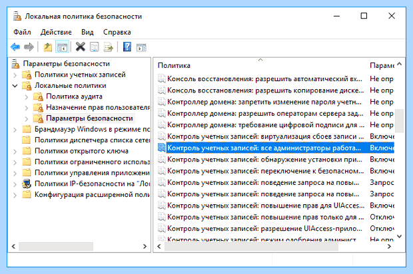Click icon of selected 'все администраторы работа...' policy
The image size is (413, 274).
click(x=161, y=148)
